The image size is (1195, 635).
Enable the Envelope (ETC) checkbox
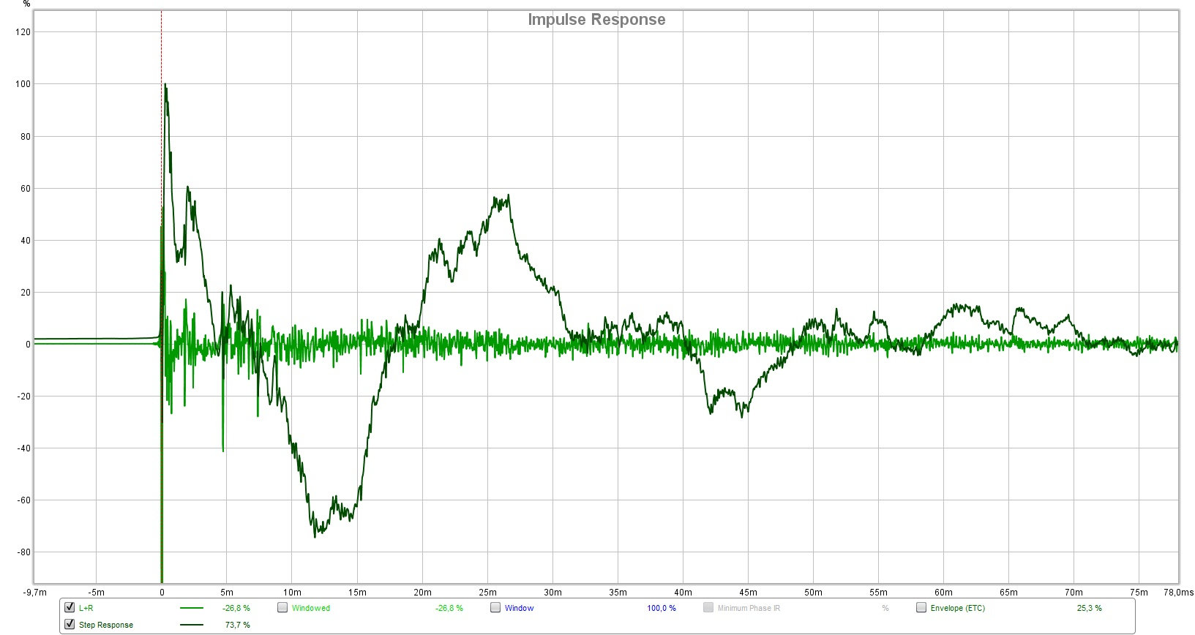pyautogui.click(x=921, y=607)
